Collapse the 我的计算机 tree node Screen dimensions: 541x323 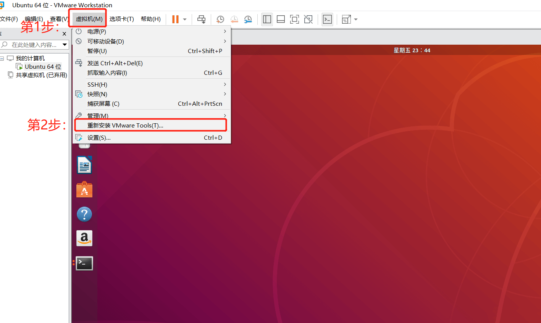tap(2, 58)
